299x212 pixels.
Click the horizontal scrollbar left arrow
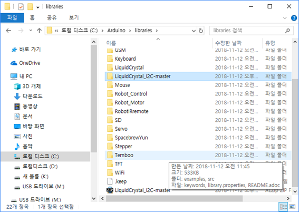click(102, 199)
